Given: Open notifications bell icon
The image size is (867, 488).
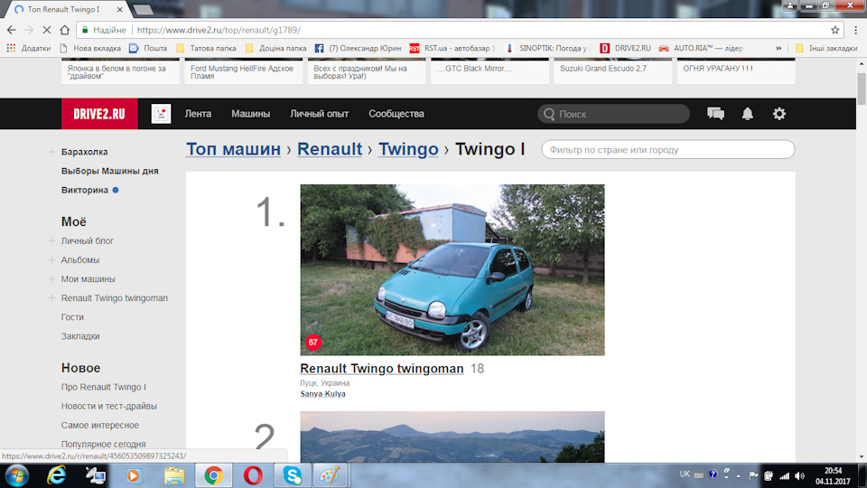Looking at the screenshot, I should click(x=748, y=114).
